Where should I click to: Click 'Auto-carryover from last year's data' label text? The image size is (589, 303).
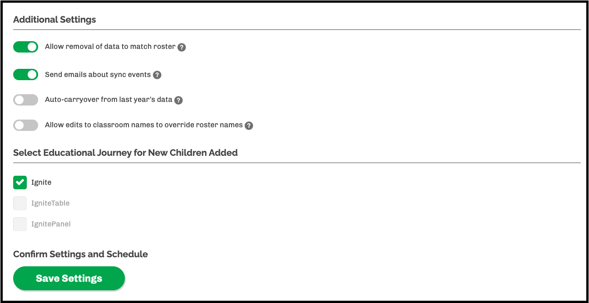tap(109, 100)
